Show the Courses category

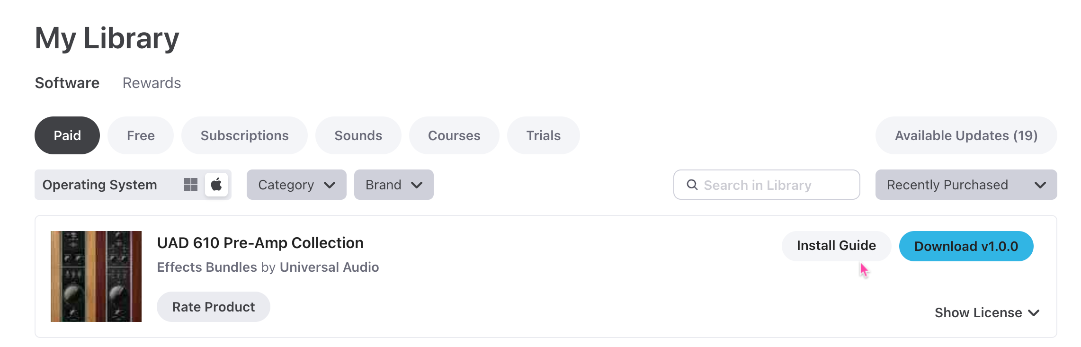coord(454,135)
